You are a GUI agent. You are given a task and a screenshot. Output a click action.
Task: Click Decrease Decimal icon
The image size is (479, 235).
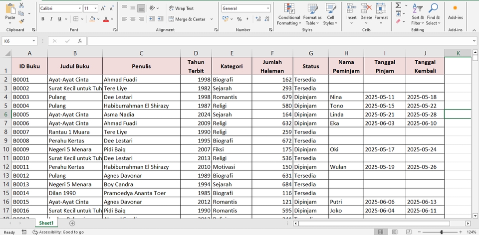click(x=266, y=19)
